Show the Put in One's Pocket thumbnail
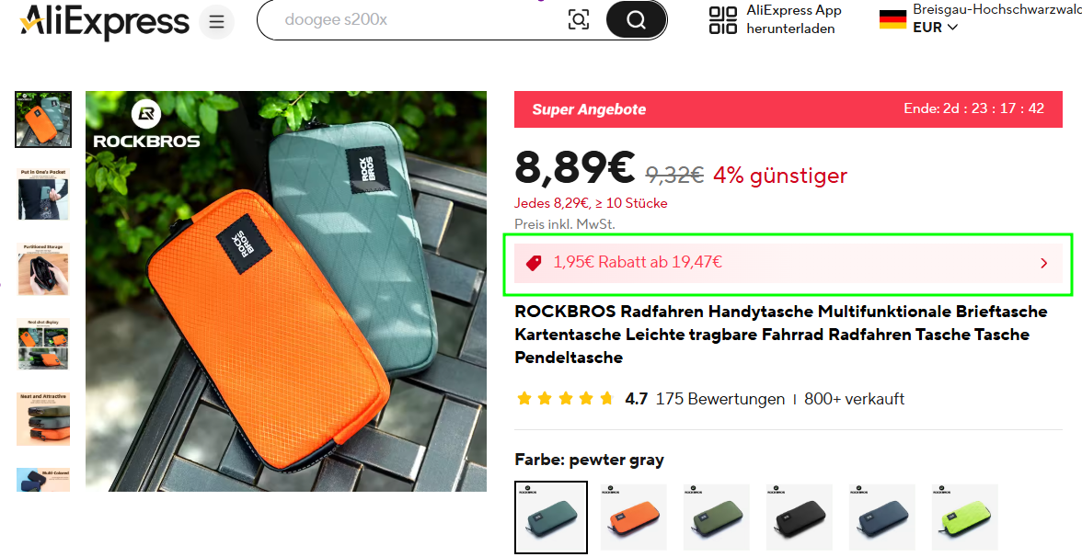 [x=43, y=195]
